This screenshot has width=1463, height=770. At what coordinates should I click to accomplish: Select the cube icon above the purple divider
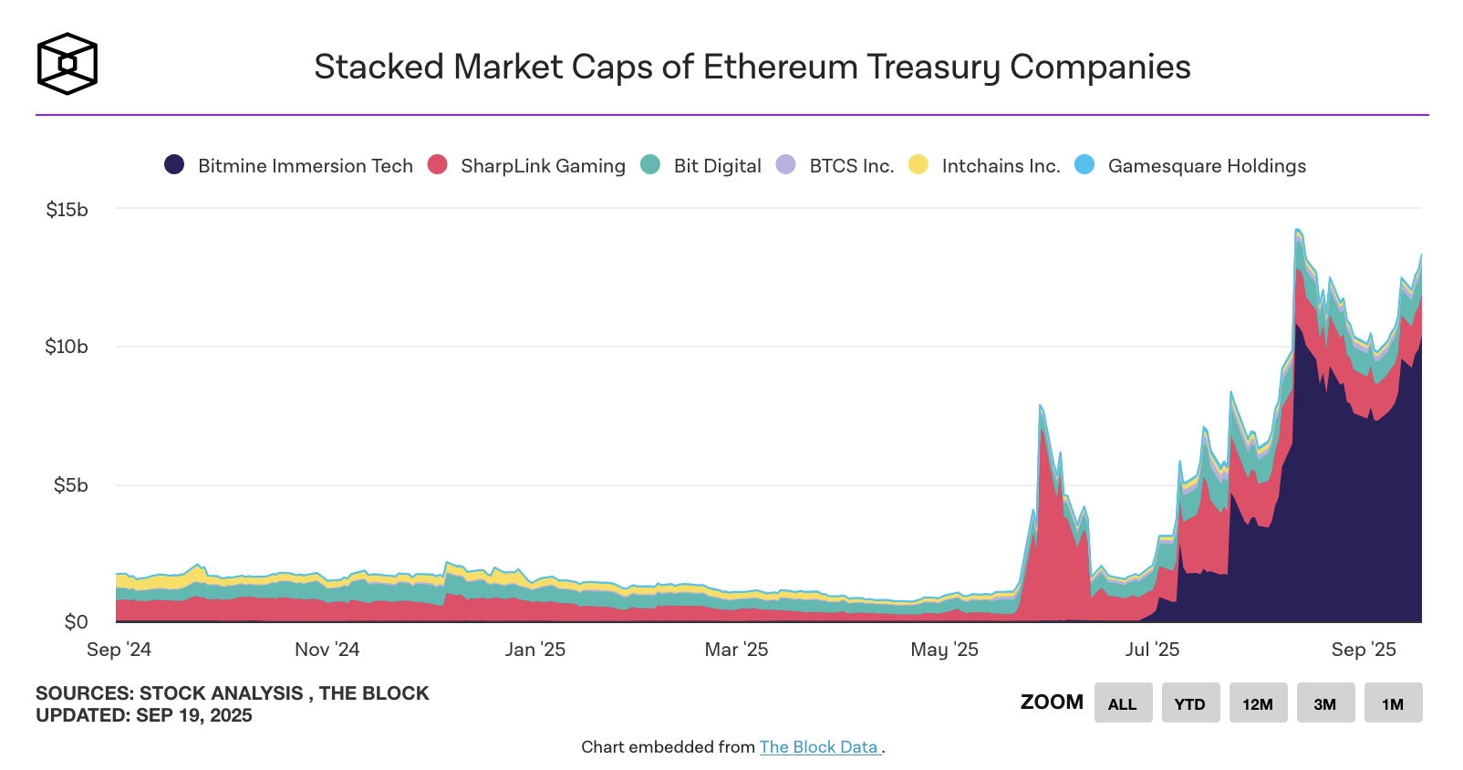pos(67,62)
